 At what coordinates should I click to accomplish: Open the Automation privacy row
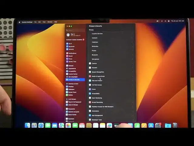tap(111, 111)
